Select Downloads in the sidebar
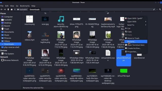The image size is (162, 91). pos(11,44)
